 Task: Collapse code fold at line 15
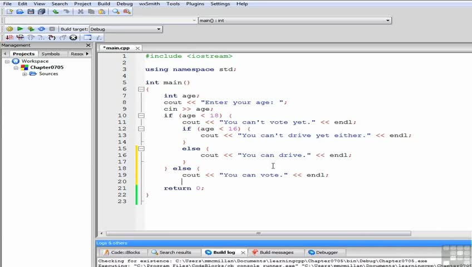(141, 149)
